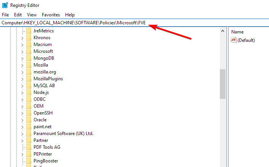The width and height of the screenshot is (269, 167).
Task: Click the Registry Editor app icon
Action: point(5,5)
